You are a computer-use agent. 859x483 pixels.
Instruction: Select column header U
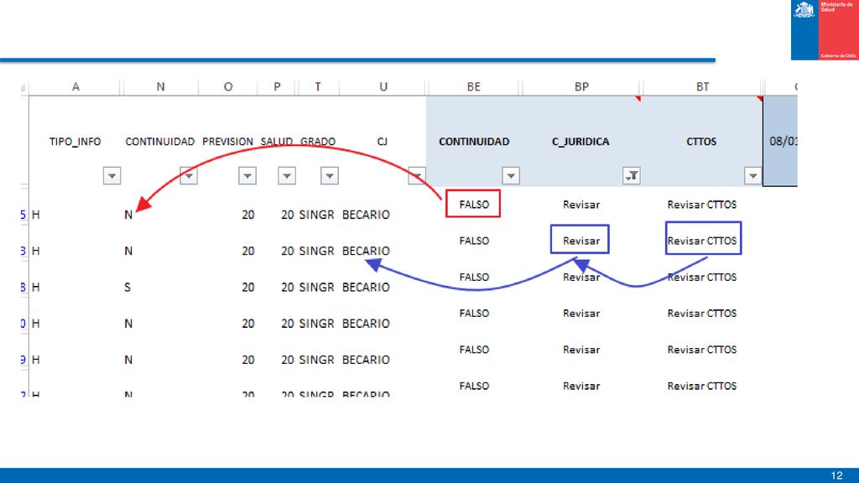tap(383, 86)
